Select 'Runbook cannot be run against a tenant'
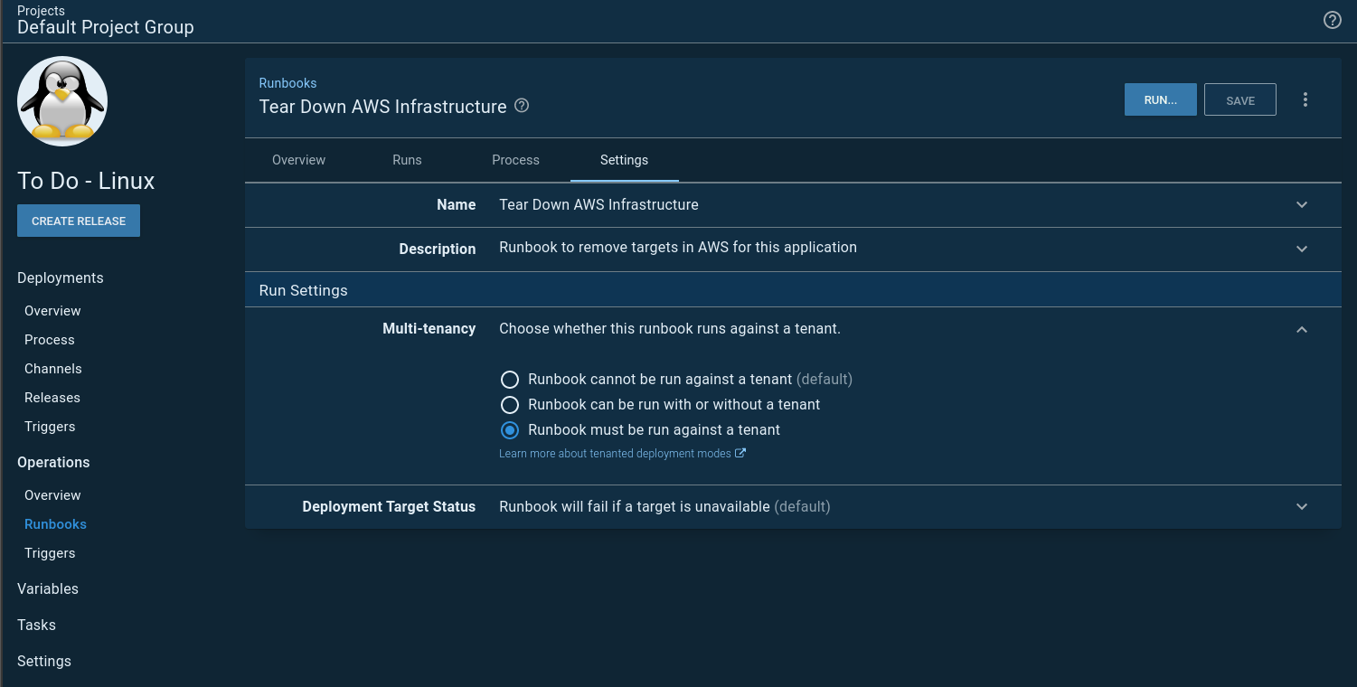This screenshot has height=687, width=1357. (510, 380)
